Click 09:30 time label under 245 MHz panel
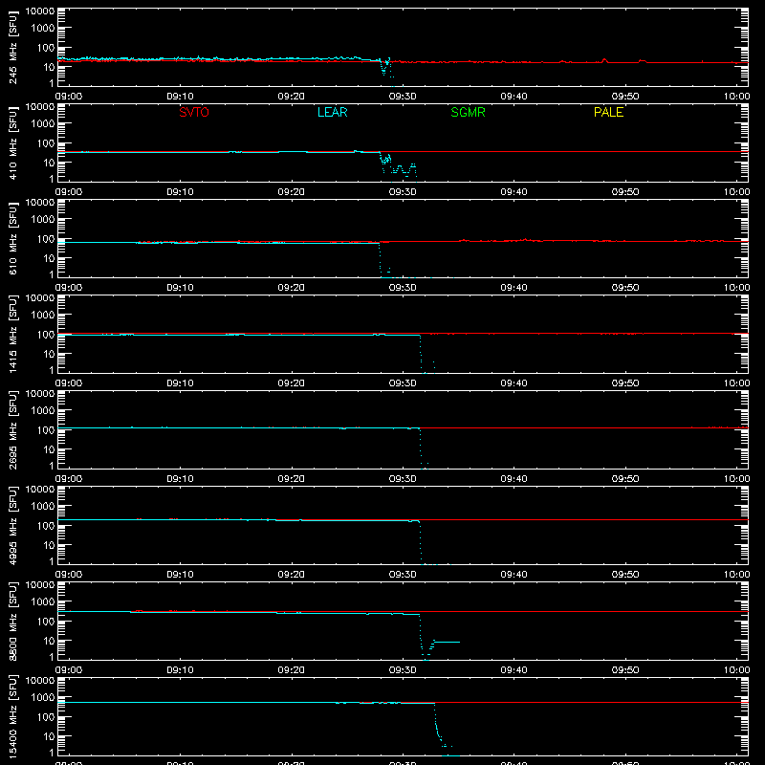This screenshot has height=765, width=765. [x=403, y=97]
